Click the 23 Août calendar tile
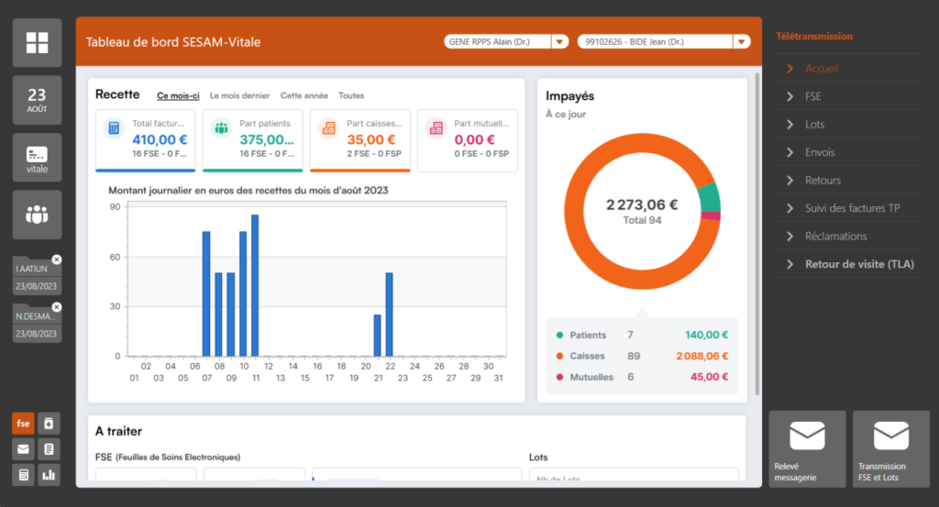The width and height of the screenshot is (939, 507). [x=38, y=100]
